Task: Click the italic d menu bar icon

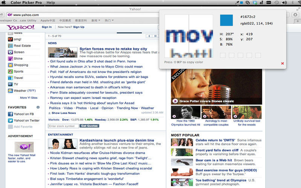Action: [261, 3]
